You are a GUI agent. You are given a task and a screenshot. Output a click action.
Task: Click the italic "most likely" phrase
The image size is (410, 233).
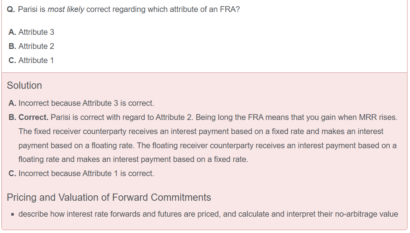(66, 9)
